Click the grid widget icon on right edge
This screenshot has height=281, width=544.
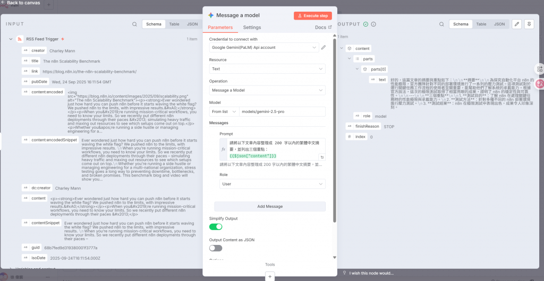point(540,68)
